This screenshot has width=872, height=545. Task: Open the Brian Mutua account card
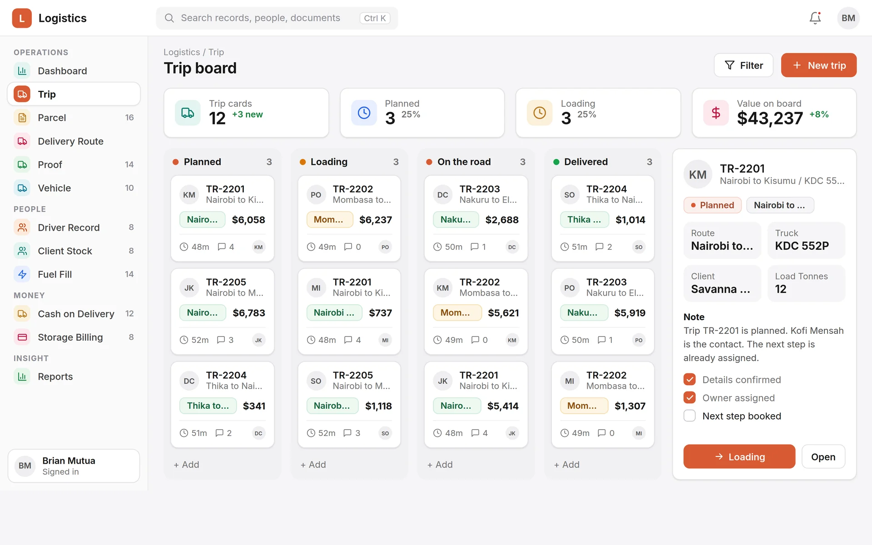click(x=74, y=466)
